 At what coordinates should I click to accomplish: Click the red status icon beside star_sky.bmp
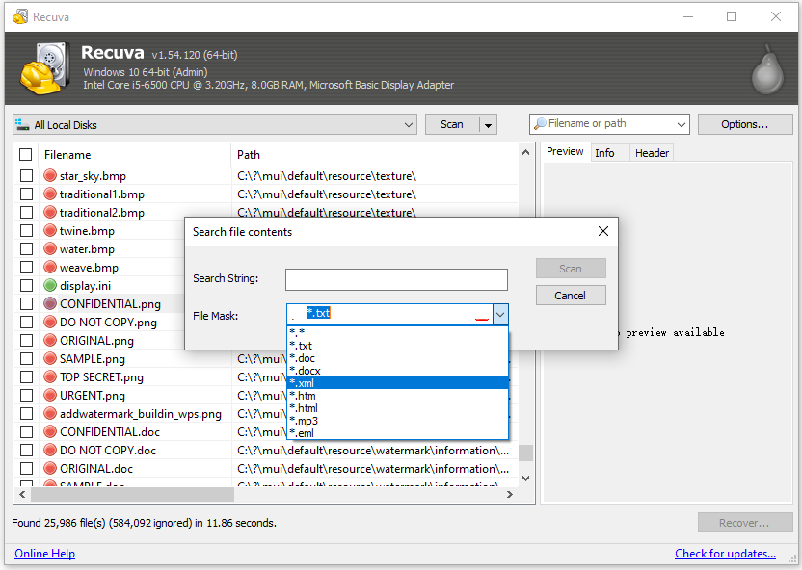pos(51,176)
